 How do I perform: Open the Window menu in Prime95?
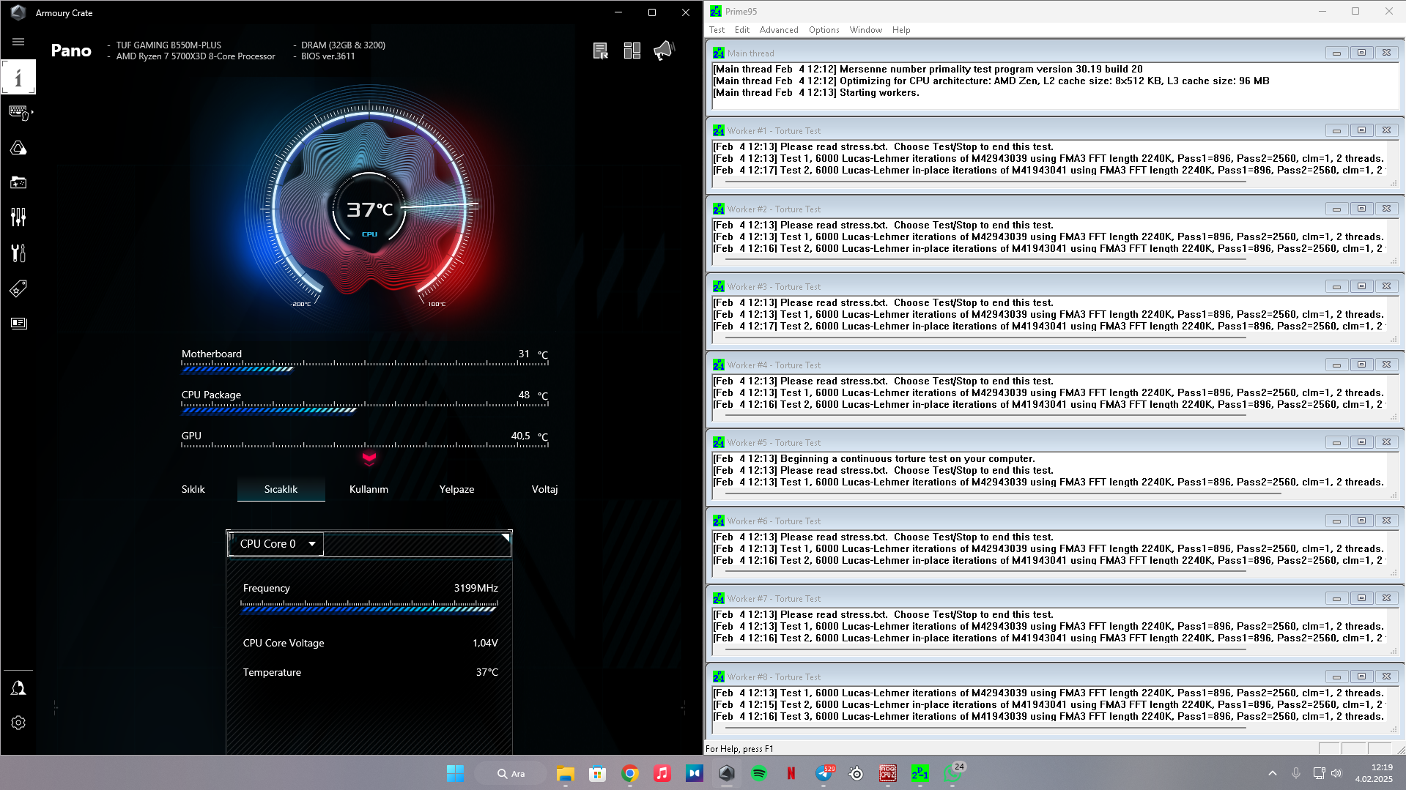click(x=866, y=30)
